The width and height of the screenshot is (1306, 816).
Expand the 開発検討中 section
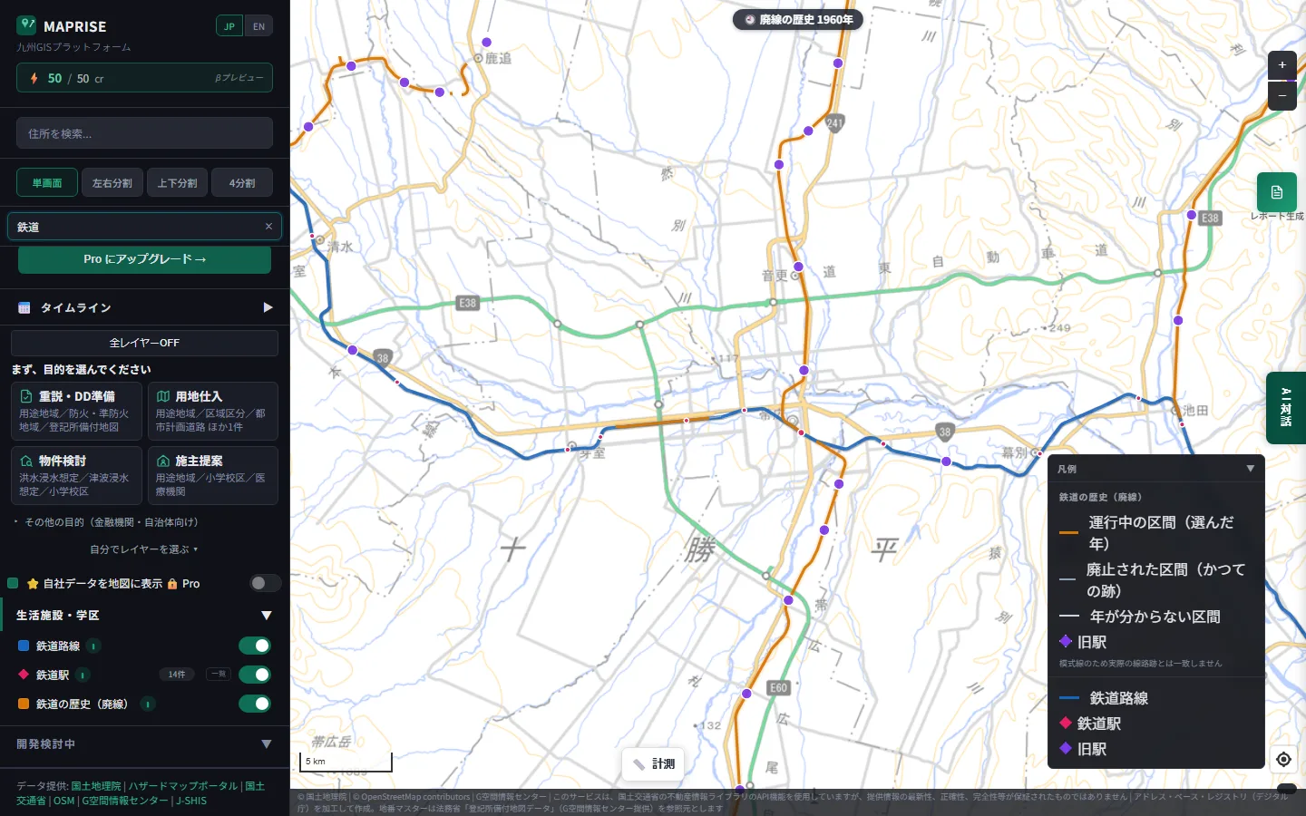point(267,744)
